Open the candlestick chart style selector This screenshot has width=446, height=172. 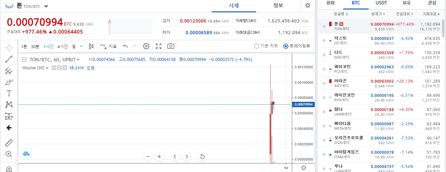click(x=91, y=46)
